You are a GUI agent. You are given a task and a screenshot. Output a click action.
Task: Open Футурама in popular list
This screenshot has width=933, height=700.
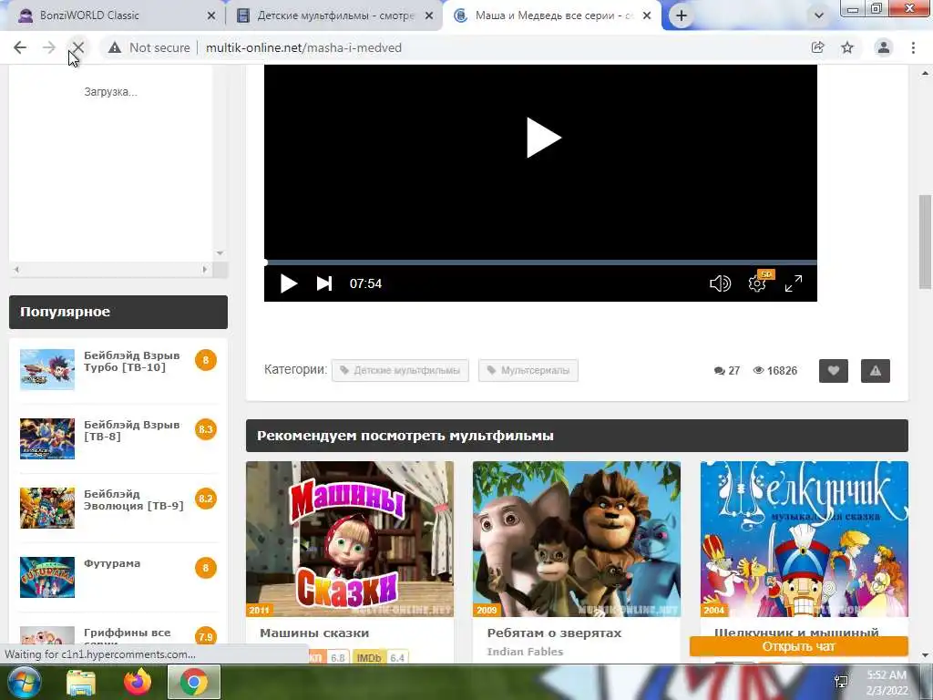click(x=112, y=563)
